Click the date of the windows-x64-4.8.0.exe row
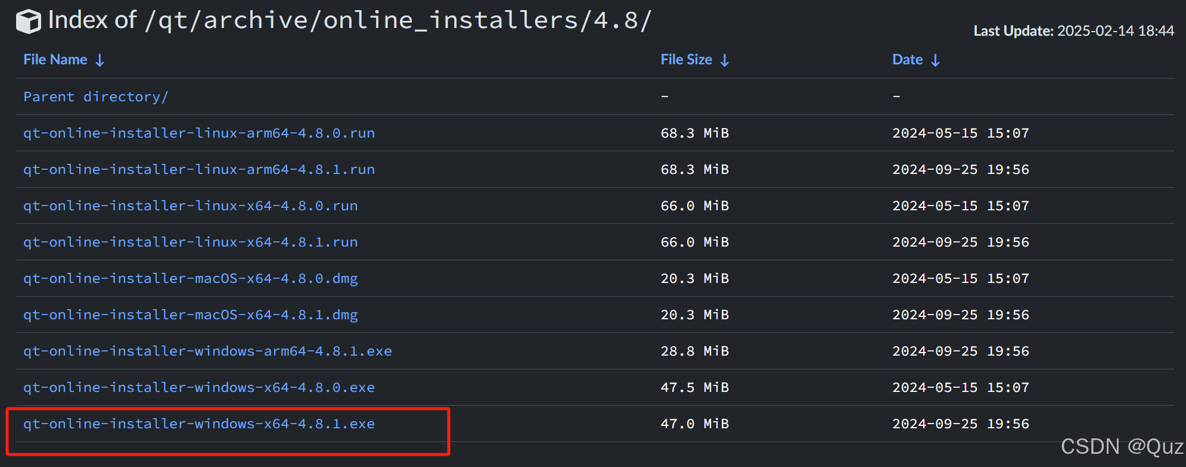This screenshot has width=1186, height=467. click(961, 387)
